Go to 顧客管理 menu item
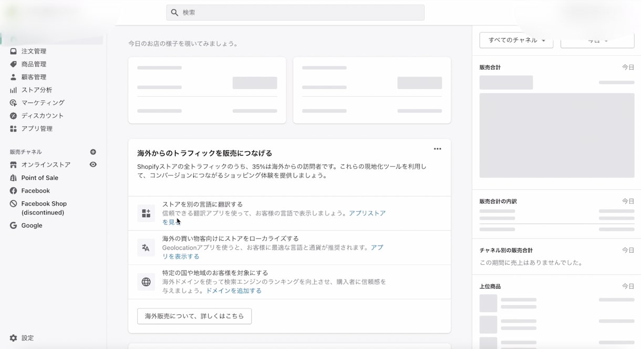Screen dimensions: 641x349 pos(34,77)
